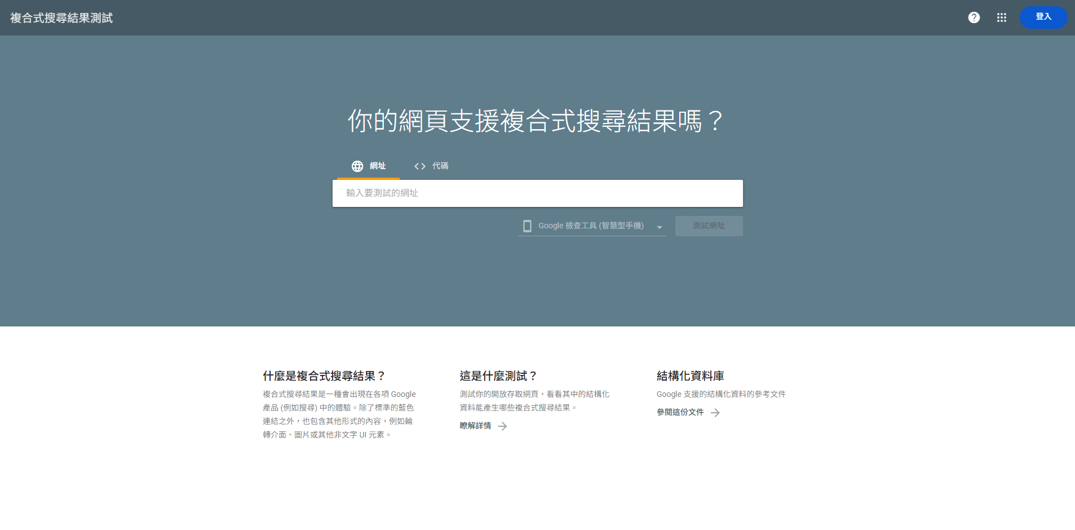Expand the crawler dropdown arrow
The height and width of the screenshot is (530, 1075).
tap(659, 227)
